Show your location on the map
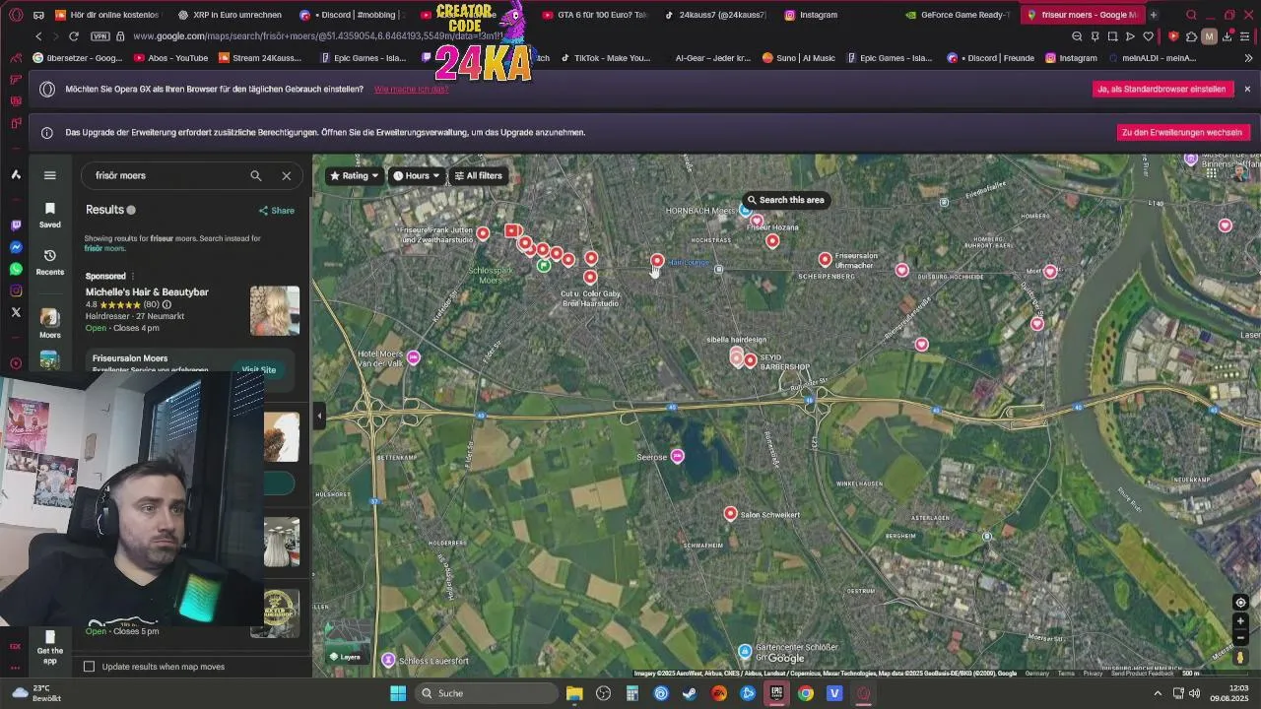1261x709 pixels. (1240, 603)
